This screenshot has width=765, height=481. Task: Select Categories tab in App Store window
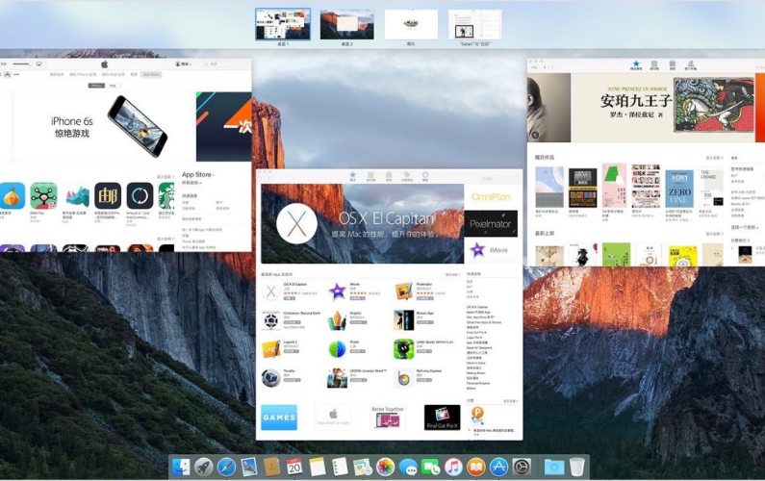[x=389, y=176]
